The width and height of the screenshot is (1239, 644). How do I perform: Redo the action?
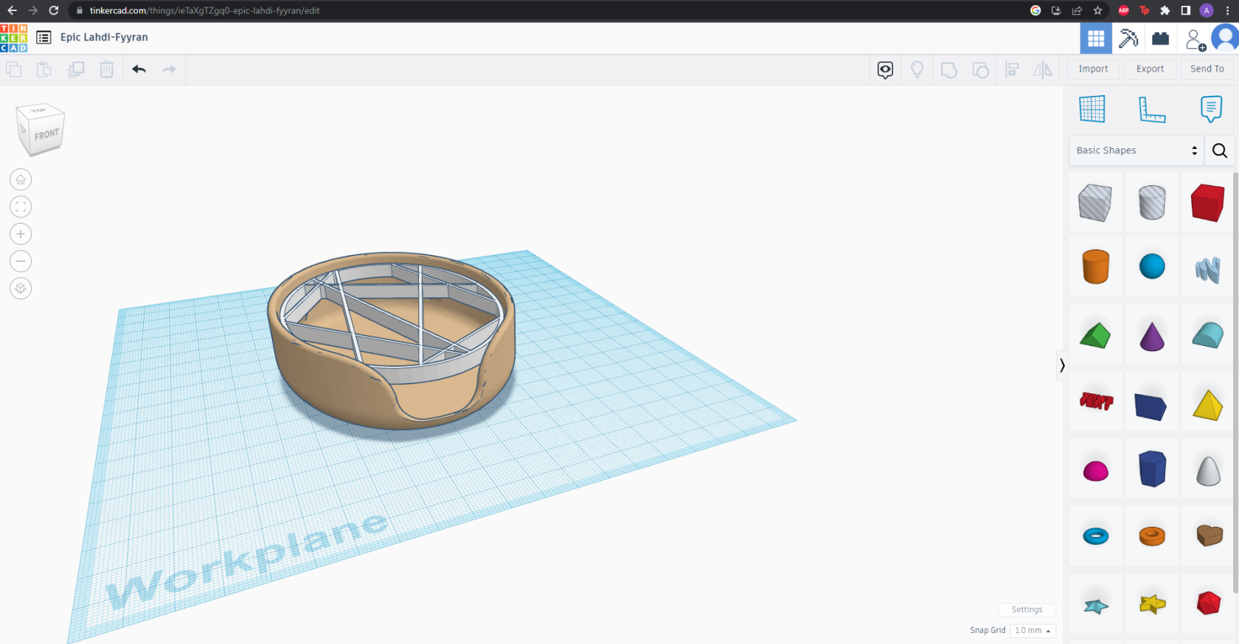[169, 69]
